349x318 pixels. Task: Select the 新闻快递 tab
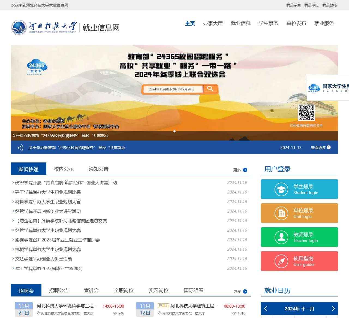click(29, 169)
